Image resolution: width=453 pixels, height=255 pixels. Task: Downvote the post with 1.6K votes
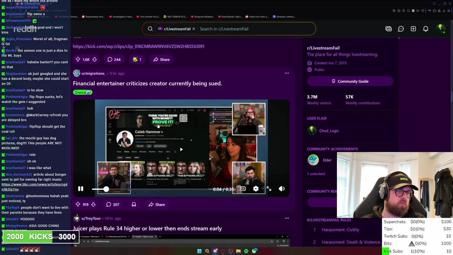tap(94, 59)
